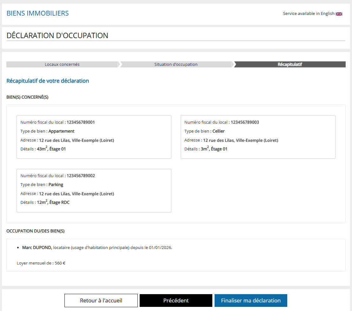352x311 pixels.
Task: Switch to English service link
Action: click(312, 14)
